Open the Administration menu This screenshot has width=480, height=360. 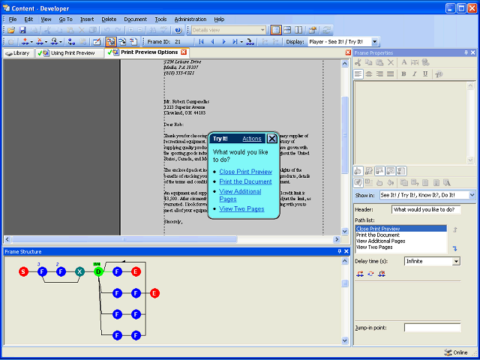190,19
